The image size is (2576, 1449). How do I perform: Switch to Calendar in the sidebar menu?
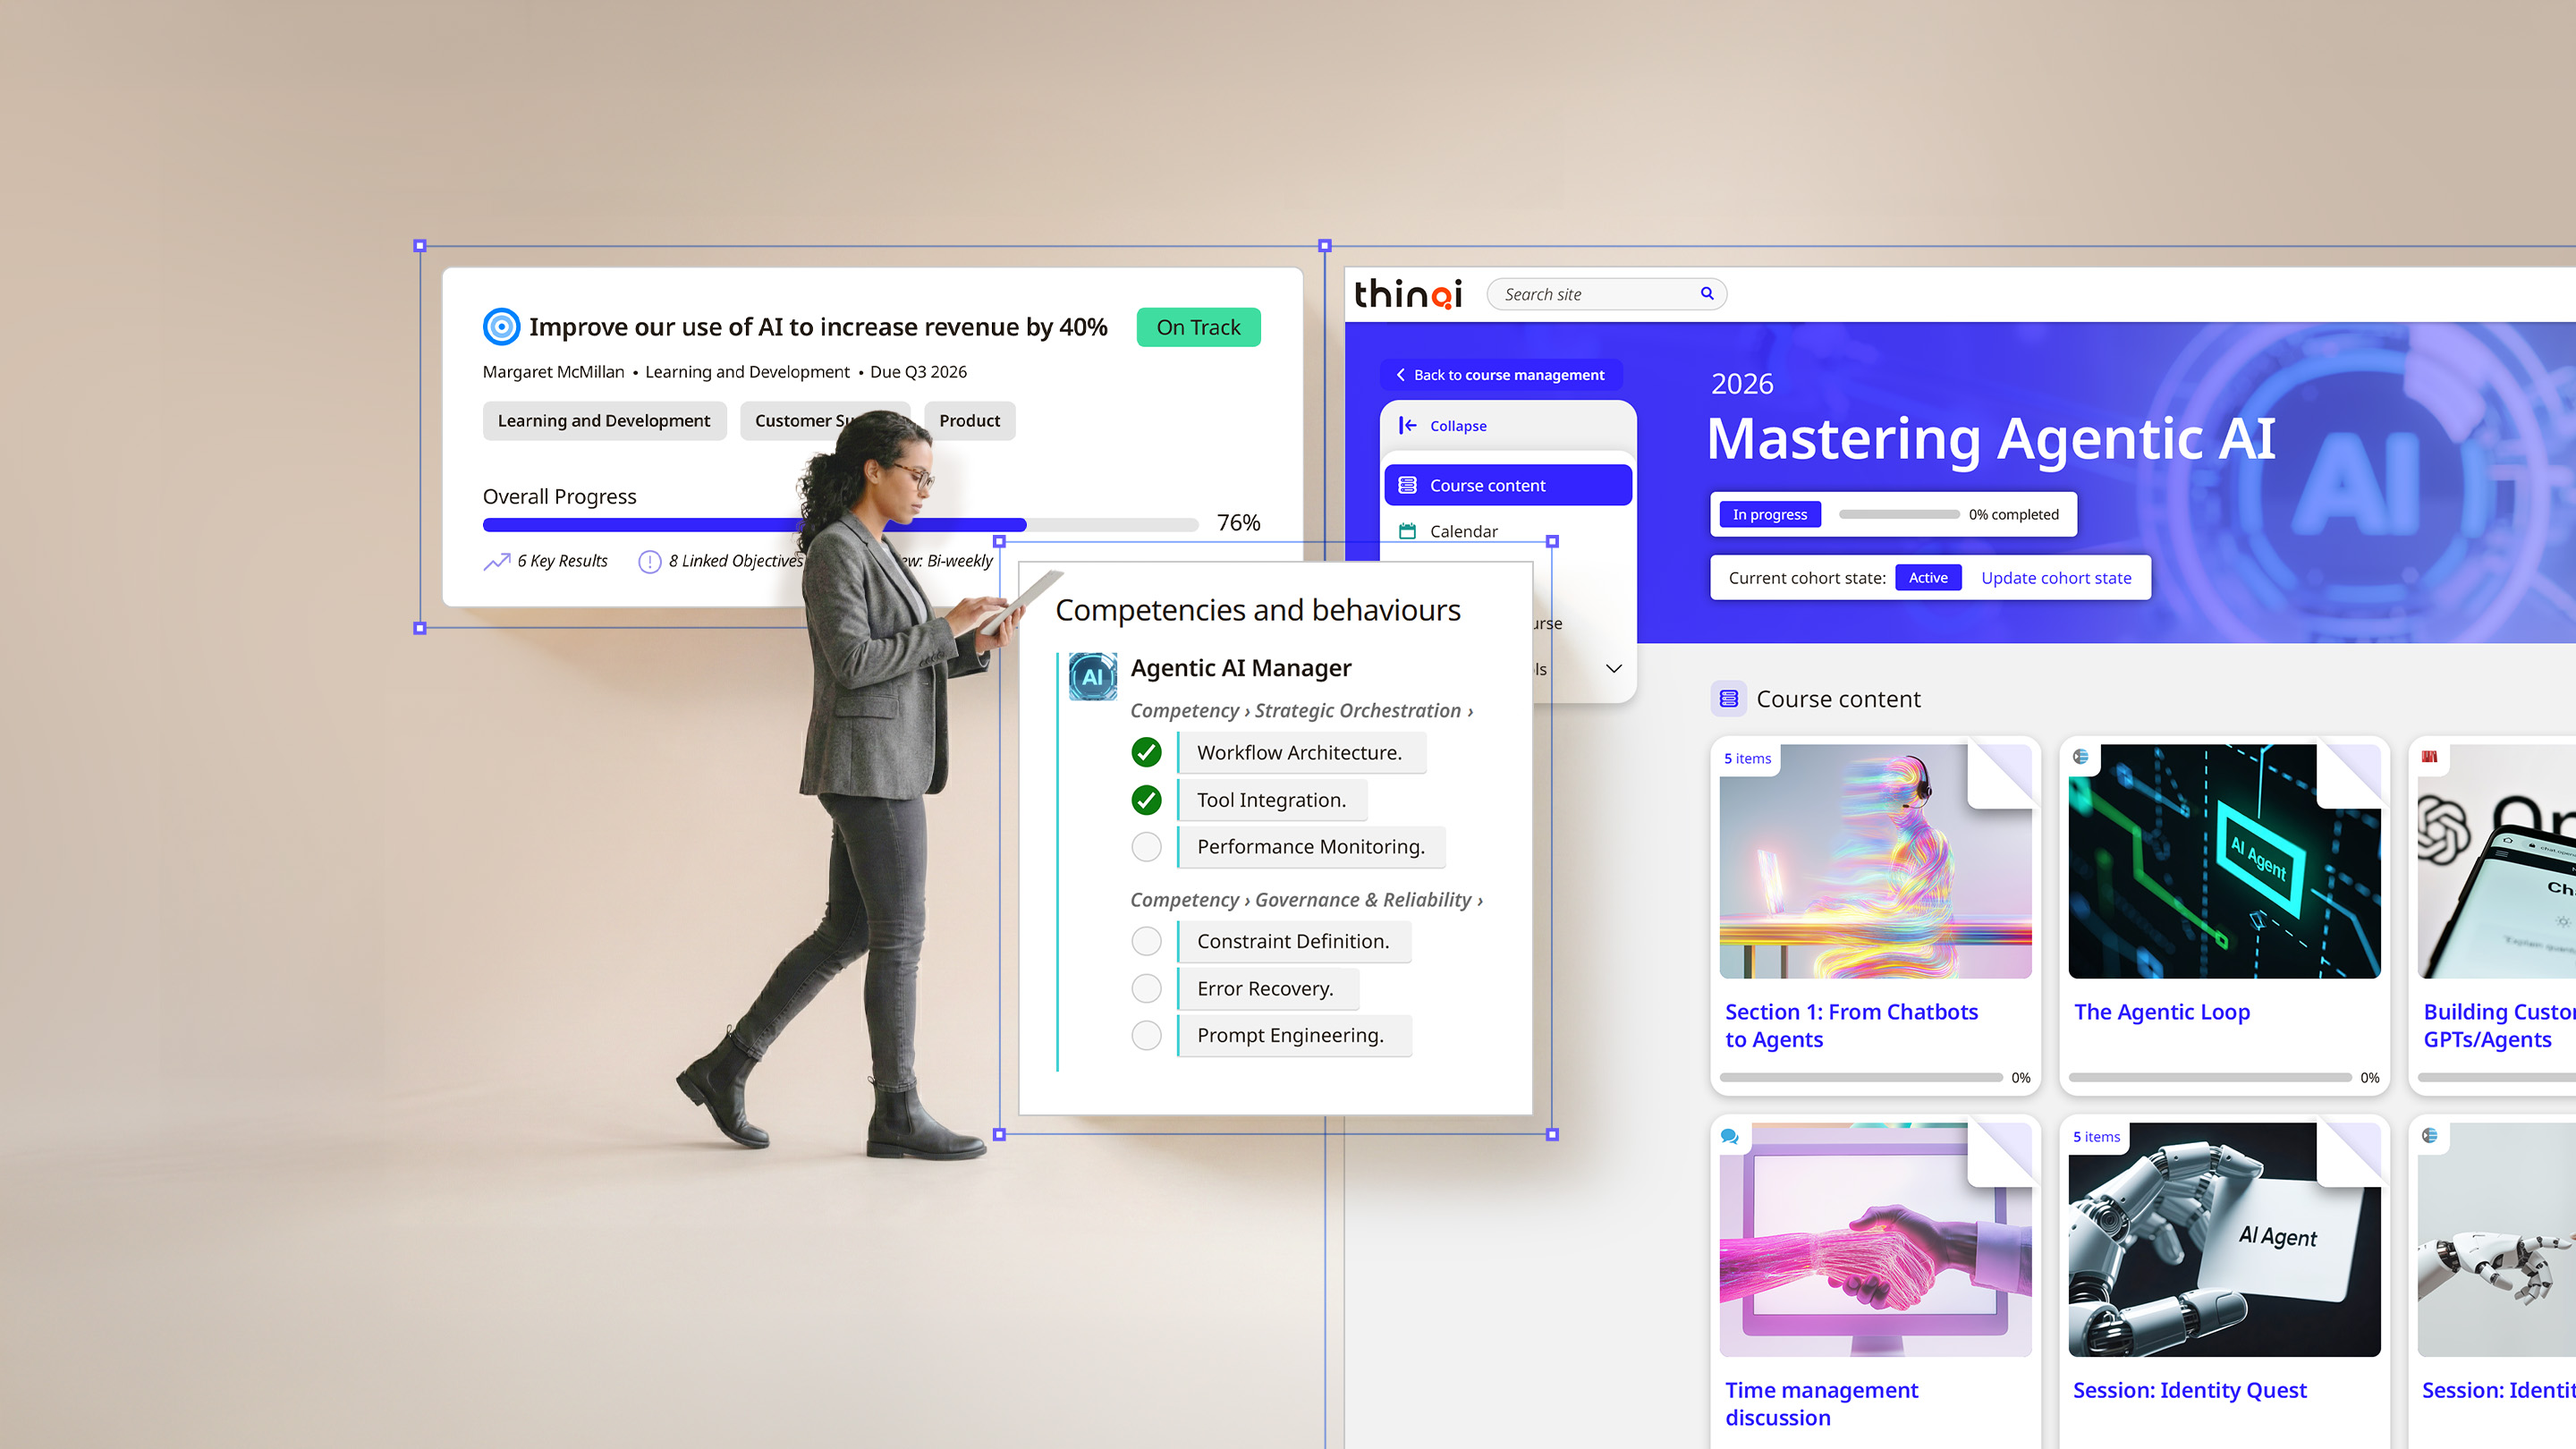point(1463,531)
